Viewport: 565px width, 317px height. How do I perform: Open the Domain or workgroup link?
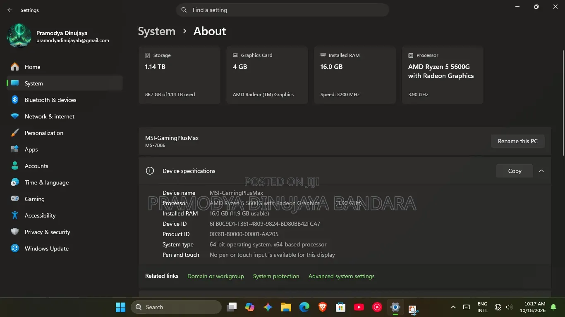click(215, 276)
